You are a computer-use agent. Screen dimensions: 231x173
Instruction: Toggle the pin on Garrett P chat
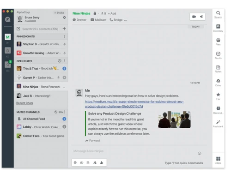tap(59, 78)
